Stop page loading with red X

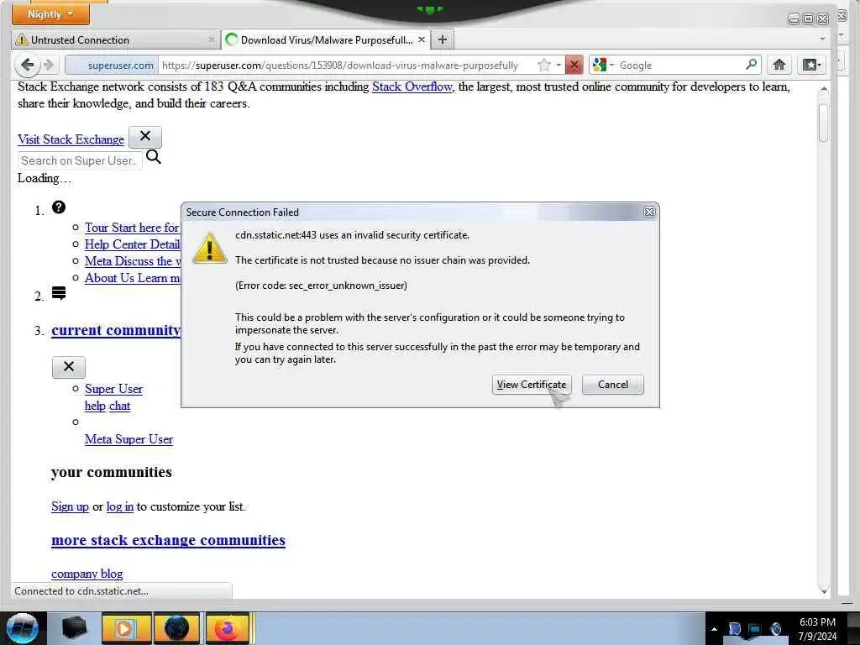pyautogui.click(x=574, y=66)
